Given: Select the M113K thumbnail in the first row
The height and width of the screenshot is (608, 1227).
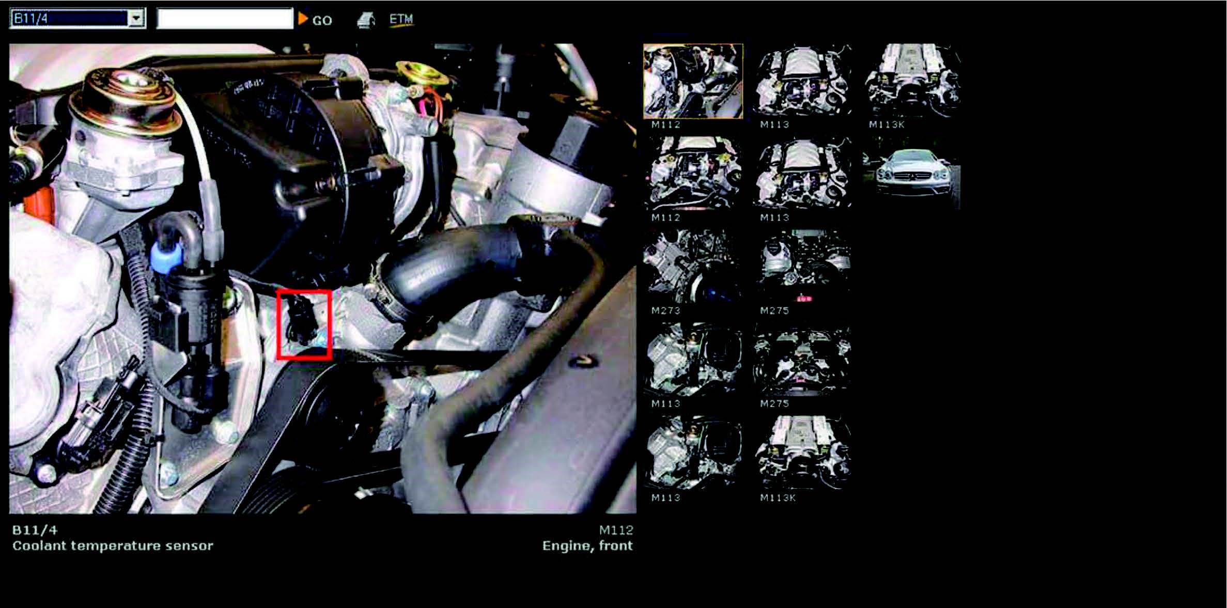Looking at the screenshot, I should (912, 80).
